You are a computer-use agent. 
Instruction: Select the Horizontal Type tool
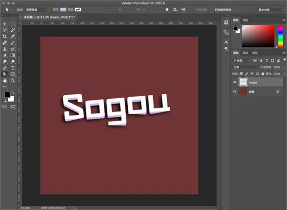pyautogui.click(x=12, y=68)
